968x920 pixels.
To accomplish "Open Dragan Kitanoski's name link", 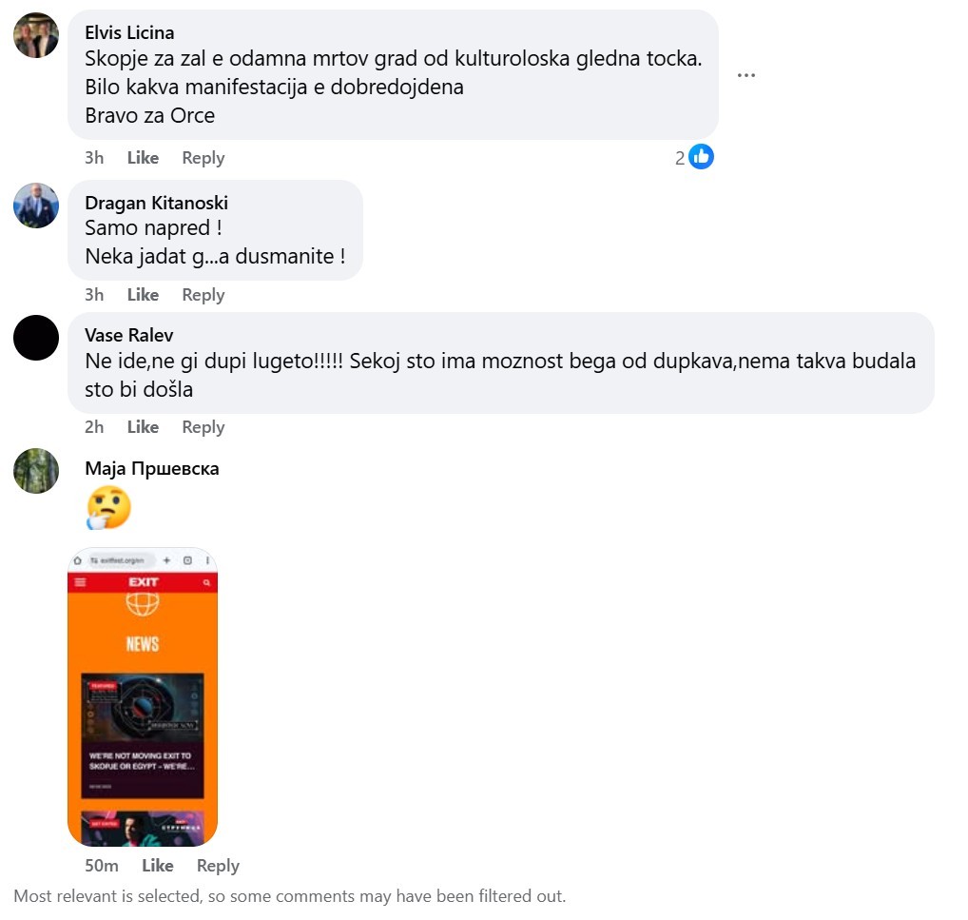I will (x=156, y=204).
